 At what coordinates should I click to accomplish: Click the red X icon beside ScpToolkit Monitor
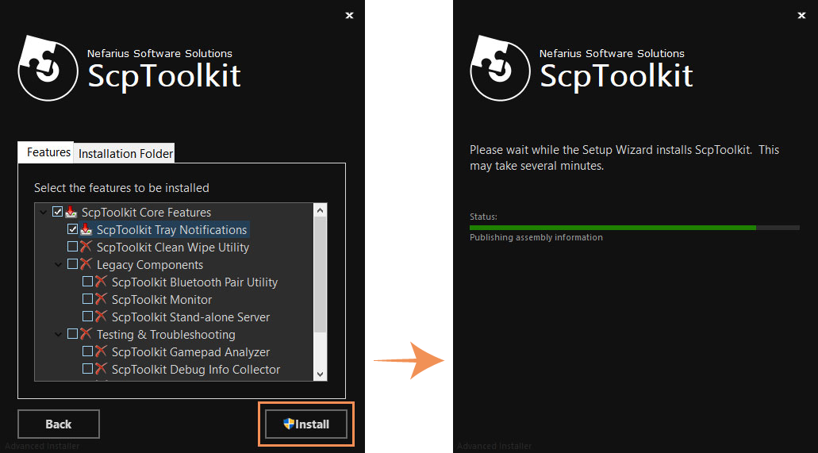(101, 299)
